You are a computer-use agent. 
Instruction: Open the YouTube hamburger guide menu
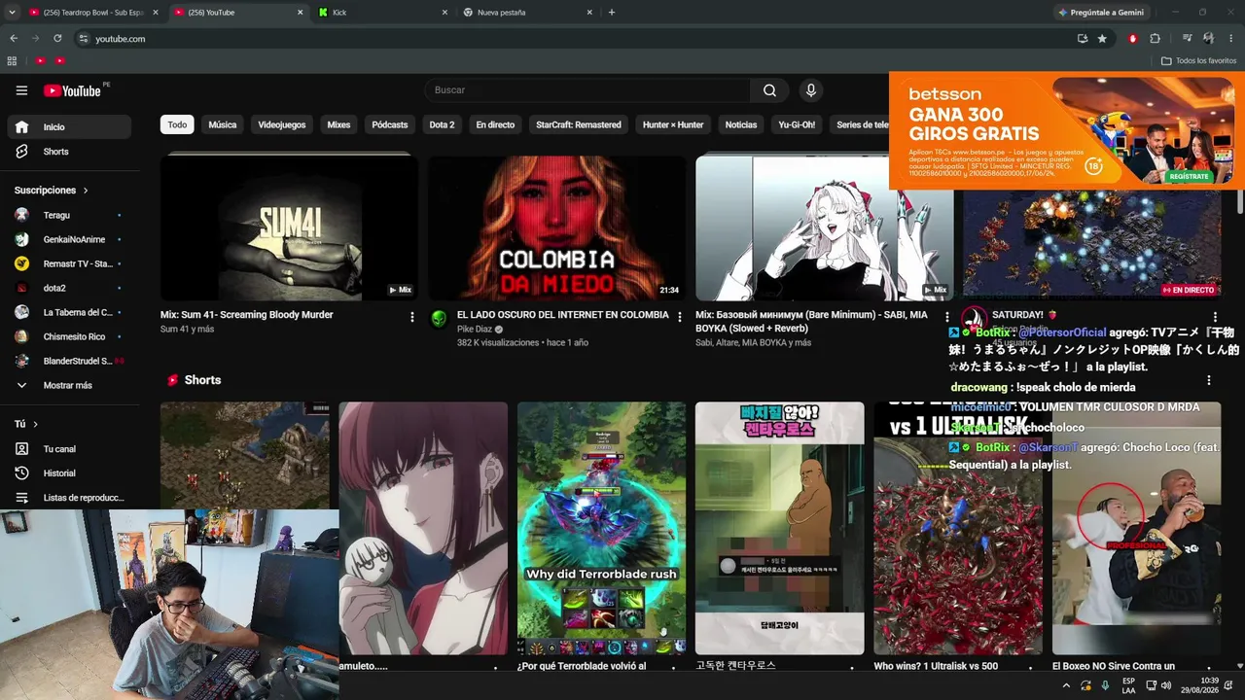(x=21, y=90)
